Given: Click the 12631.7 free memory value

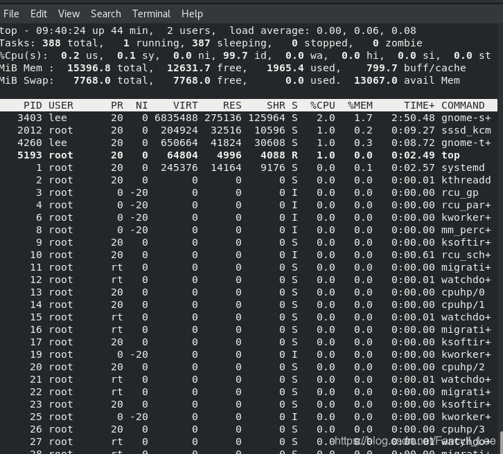Looking at the screenshot, I should pyautogui.click(x=188, y=69).
